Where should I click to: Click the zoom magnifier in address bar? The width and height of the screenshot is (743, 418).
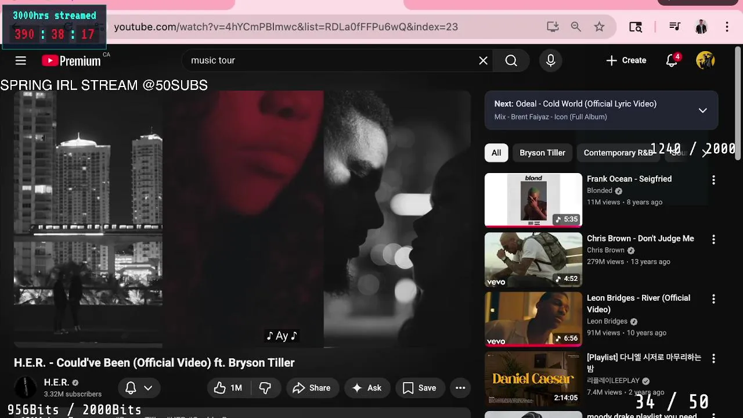[x=576, y=27]
